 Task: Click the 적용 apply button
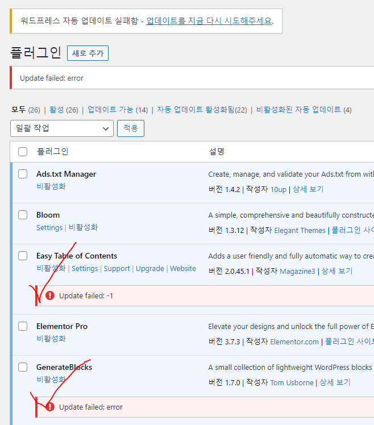click(131, 128)
